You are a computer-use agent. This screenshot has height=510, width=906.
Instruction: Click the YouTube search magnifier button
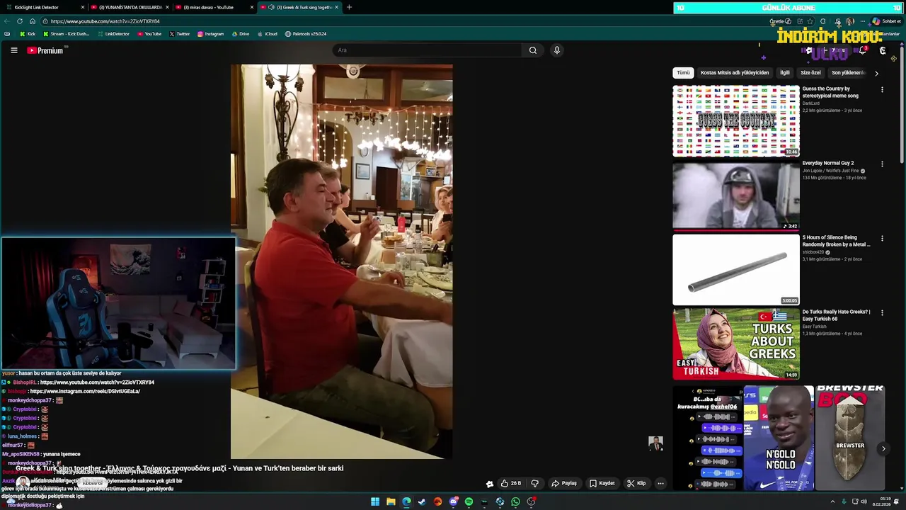pos(533,50)
